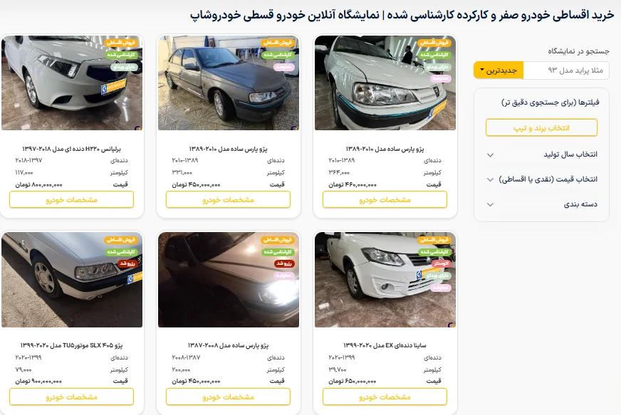Open the پژو پارس ساده مدل ۱۳۸۷-۲۰۰۸ title link

coord(228,345)
